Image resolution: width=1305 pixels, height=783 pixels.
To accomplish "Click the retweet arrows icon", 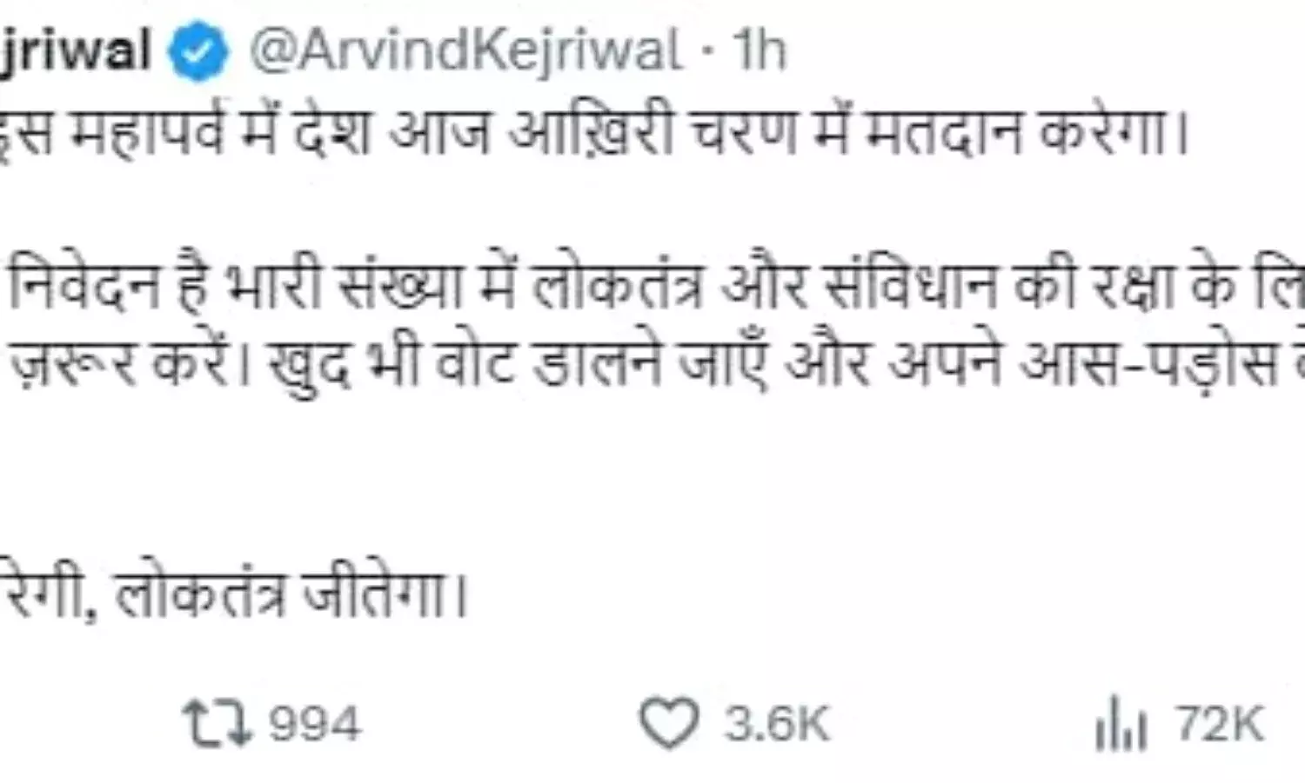I will (217, 725).
